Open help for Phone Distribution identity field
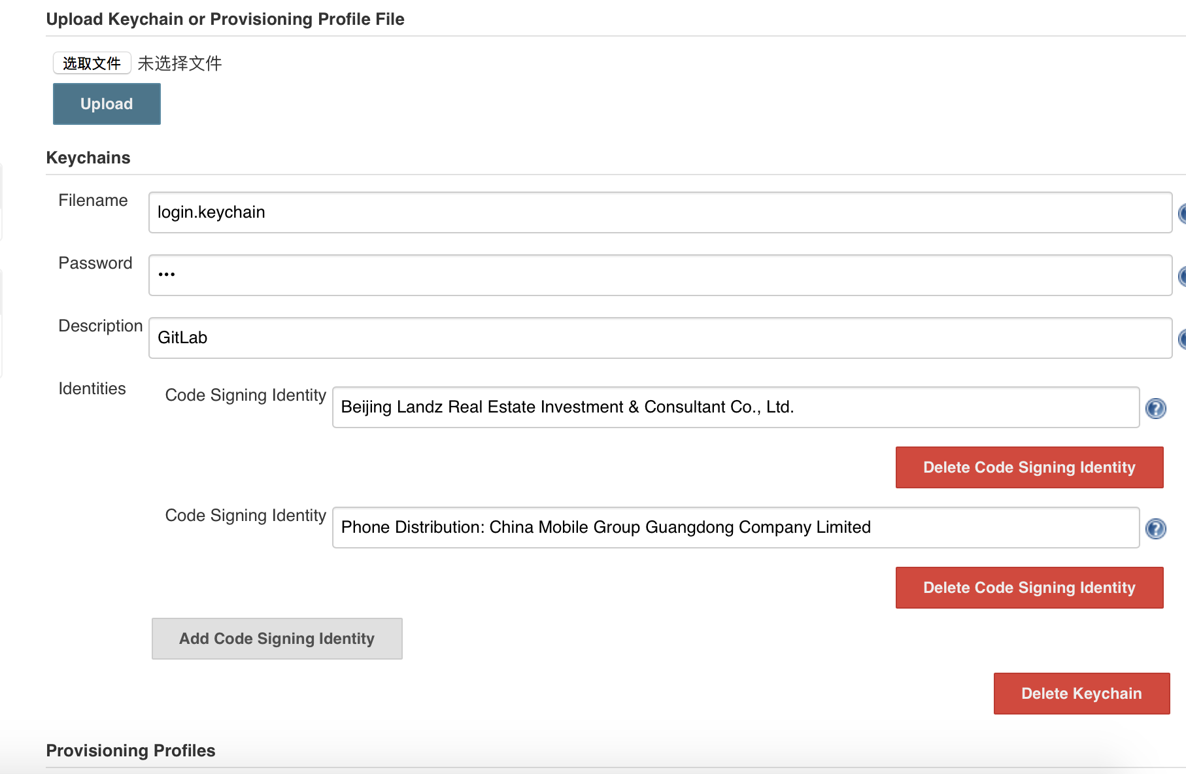Viewport: 1186px width, 774px height. tap(1155, 529)
